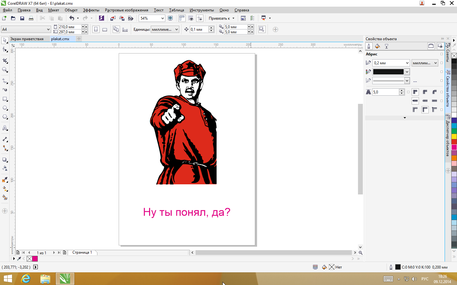Choose the round line caps option

[x=425, y=101]
